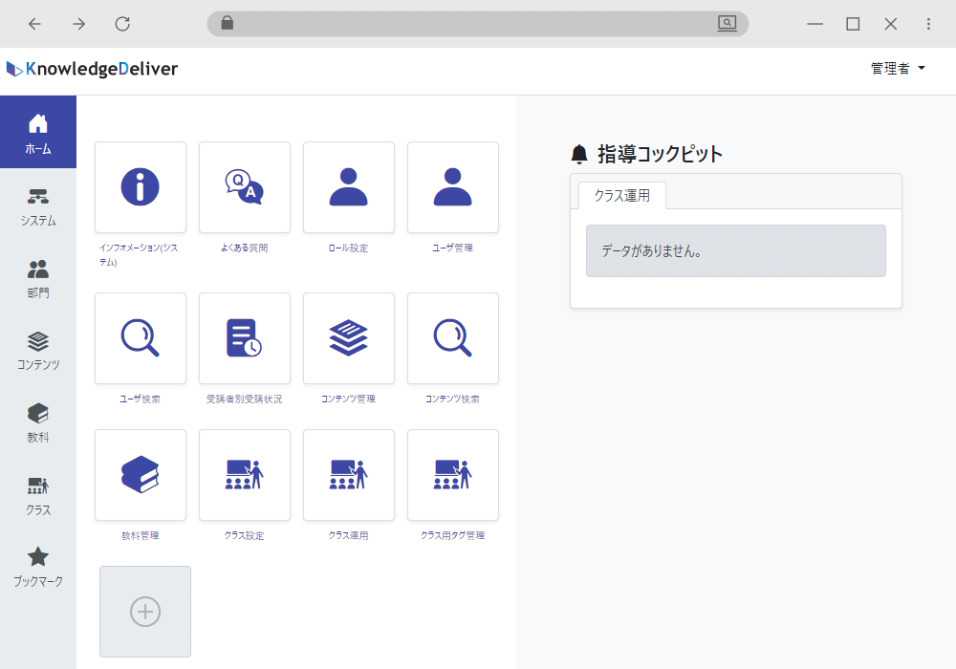The width and height of the screenshot is (956, 669).
Task: Click the lock icon in address bar
Action: (x=227, y=23)
